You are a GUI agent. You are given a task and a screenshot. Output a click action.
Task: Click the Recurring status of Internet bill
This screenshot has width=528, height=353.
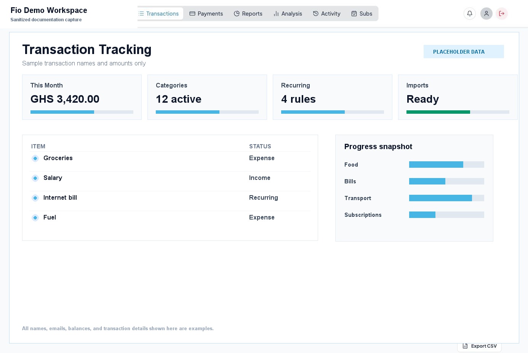pyautogui.click(x=264, y=198)
